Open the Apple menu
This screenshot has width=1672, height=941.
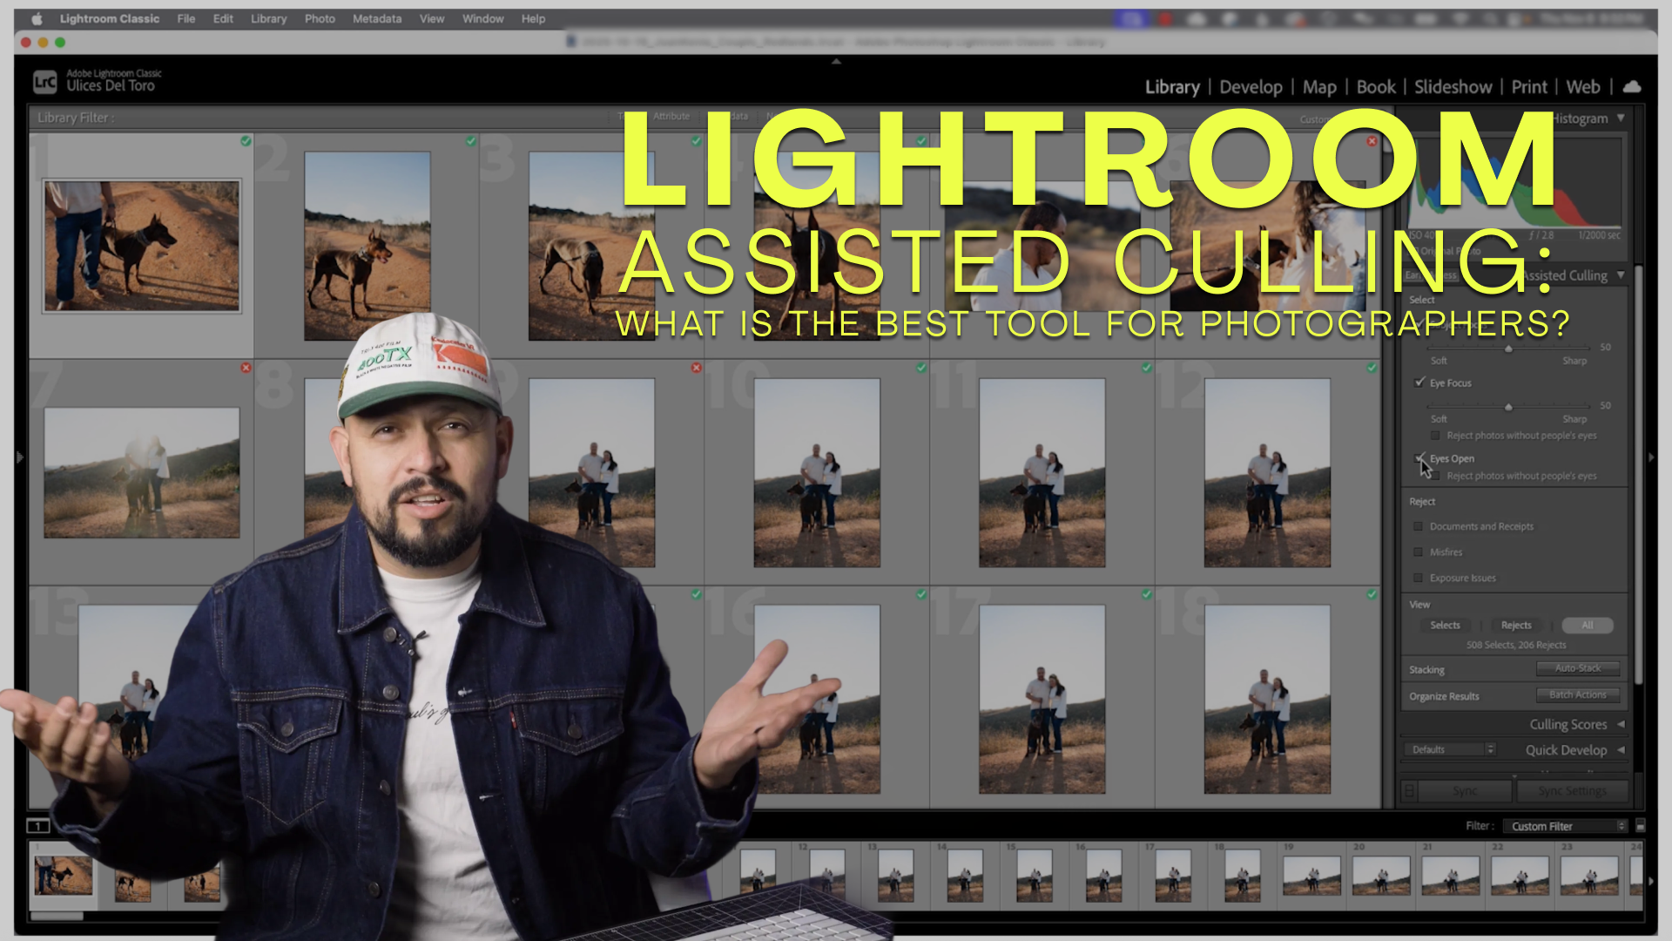[x=37, y=18]
